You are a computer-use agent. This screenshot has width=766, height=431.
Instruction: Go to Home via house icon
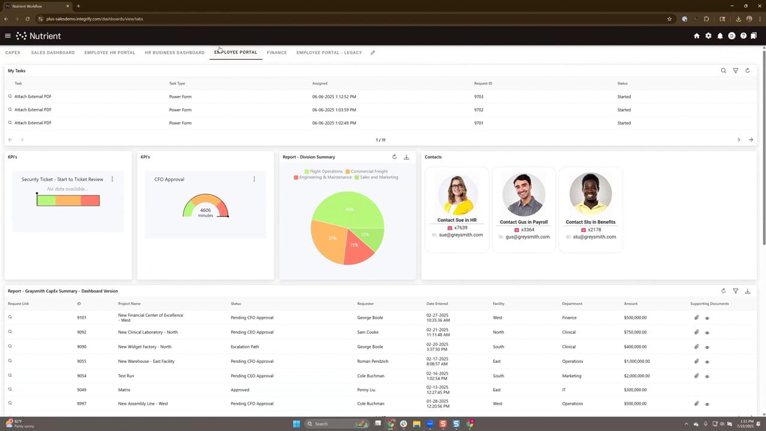[x=697, y=36]
